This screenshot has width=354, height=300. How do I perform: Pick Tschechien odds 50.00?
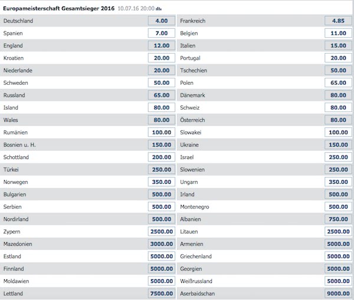tap(338, 70)
